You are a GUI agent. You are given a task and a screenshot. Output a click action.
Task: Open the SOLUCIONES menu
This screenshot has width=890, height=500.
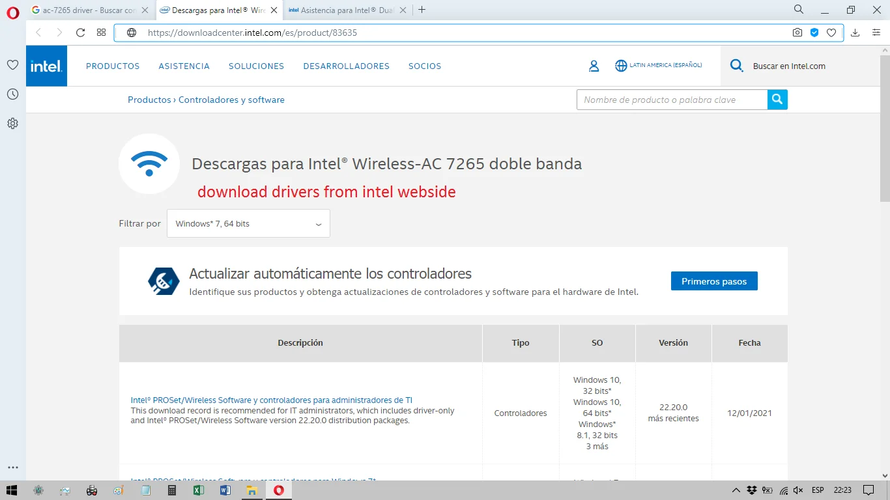pos(256,66)
